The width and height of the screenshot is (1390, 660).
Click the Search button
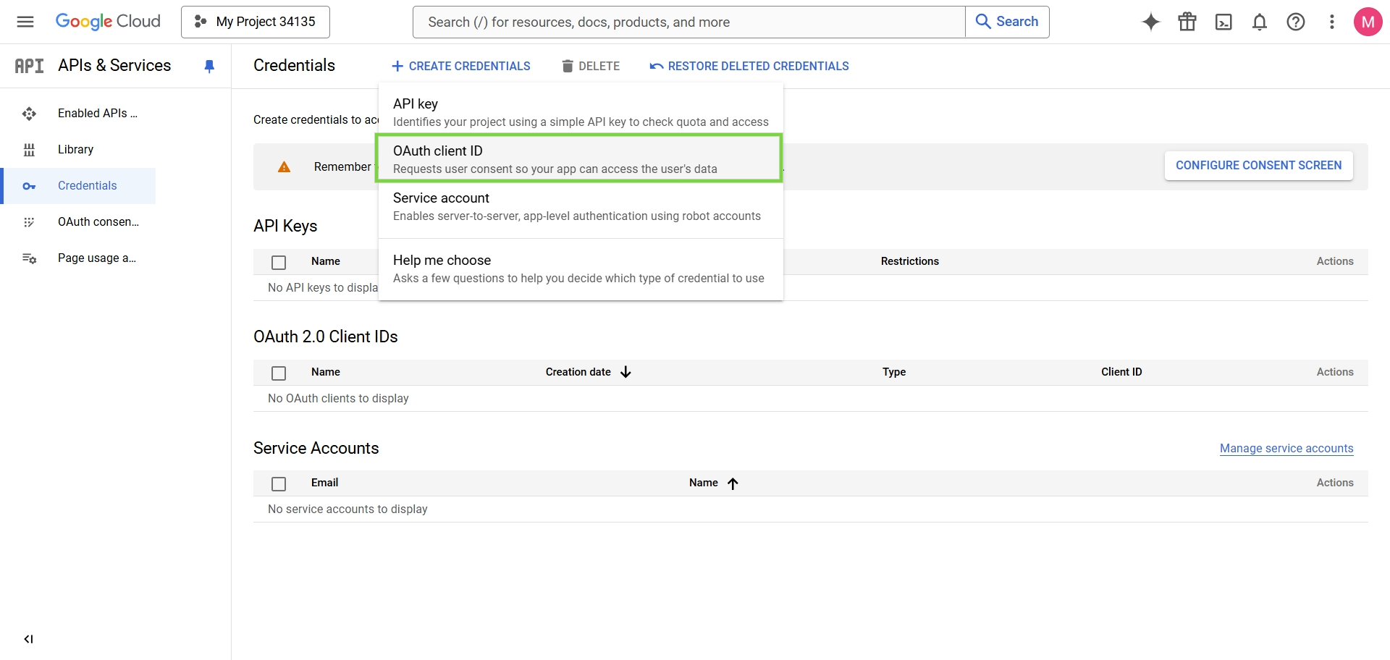tap(1007, 22)
